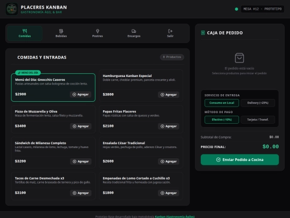Click the $3100 price of Tacos
Viewport: 290px width, 218px height.
[x=20, y=193]
